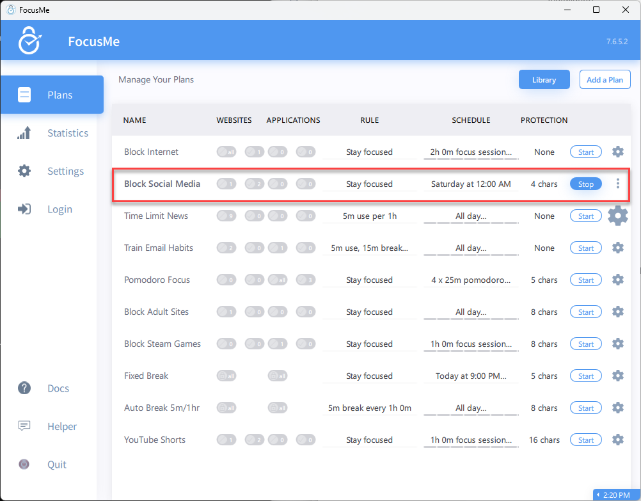Click 'Today at 9:00 PM...' schedule

click(x=471, y=376)
